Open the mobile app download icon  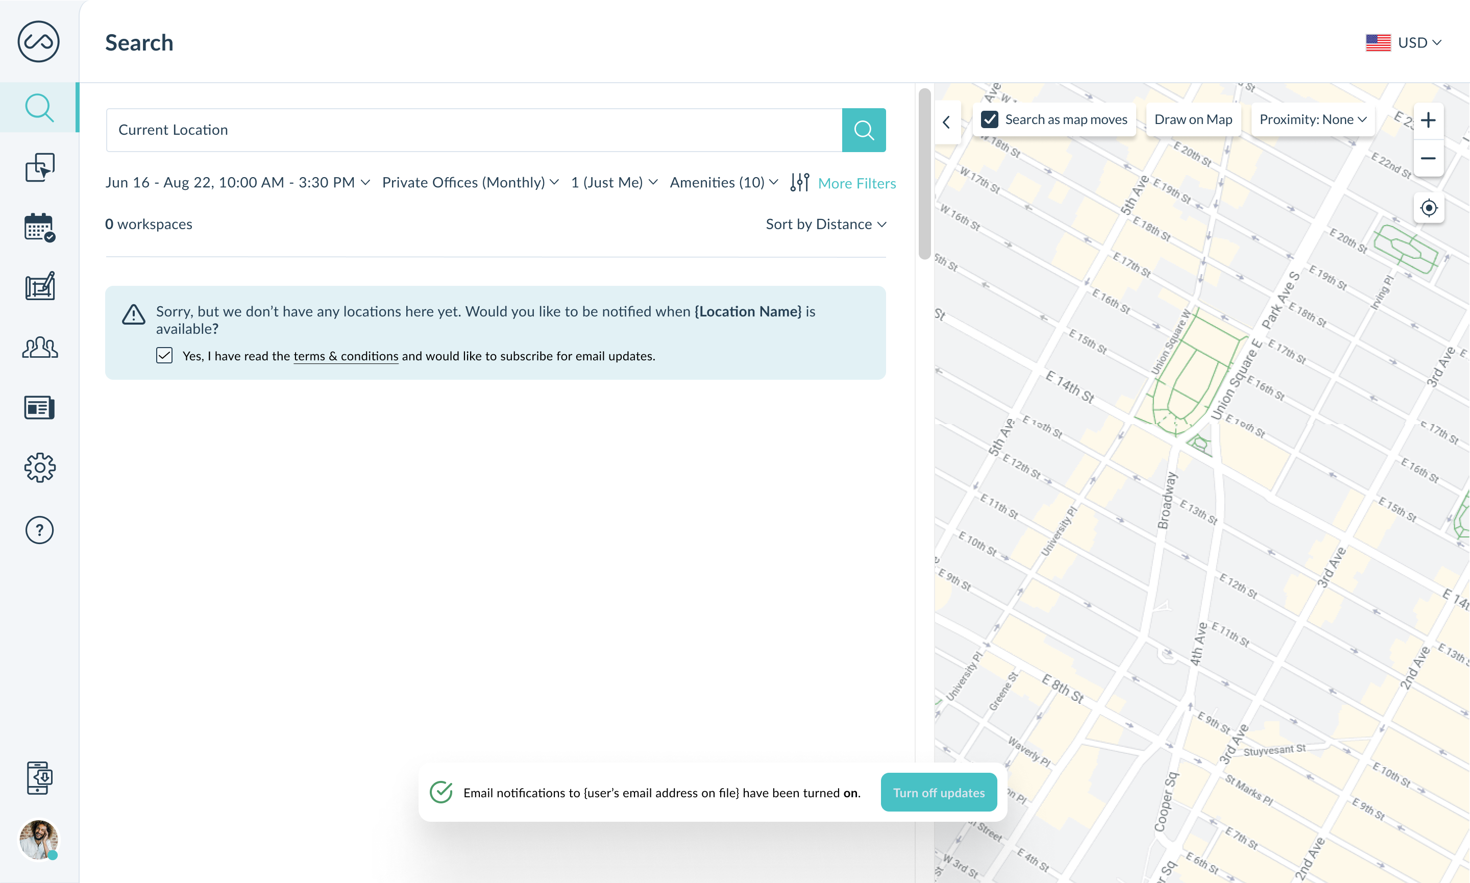(x=39, y=778)
